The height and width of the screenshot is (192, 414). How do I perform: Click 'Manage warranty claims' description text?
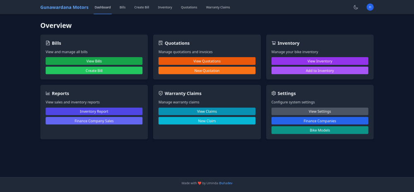click(x=179, y=102)
